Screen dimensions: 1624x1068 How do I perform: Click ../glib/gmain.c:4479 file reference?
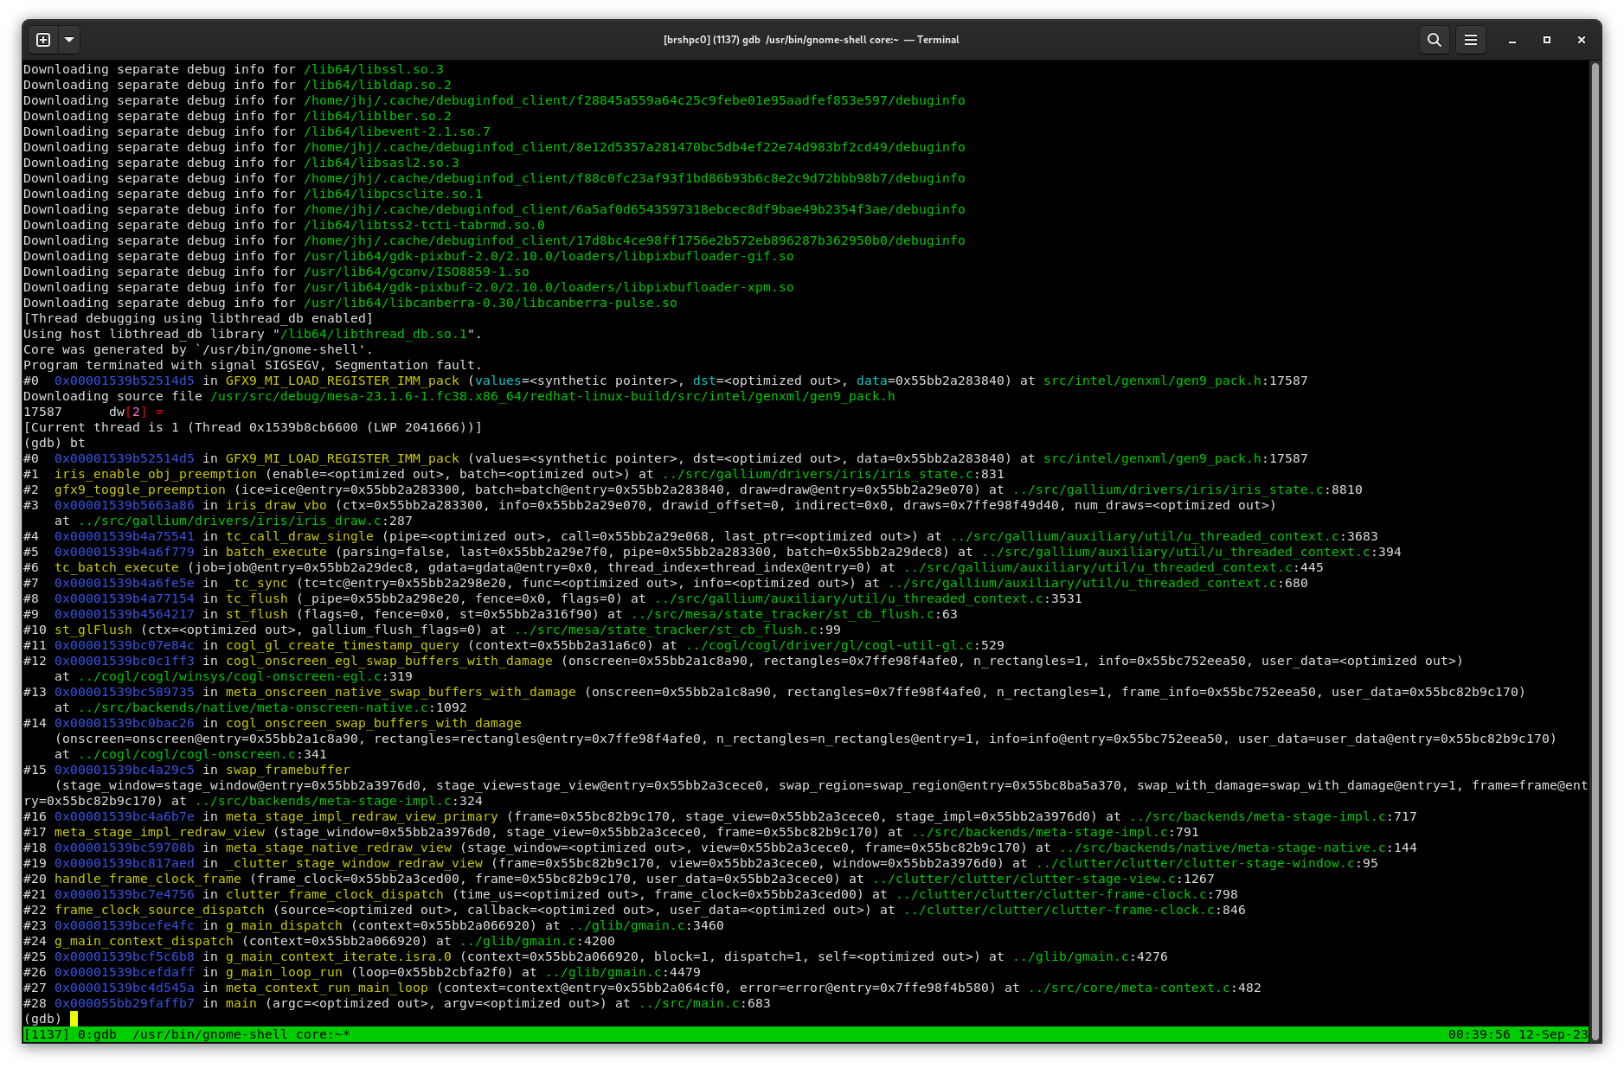(623, 972)
